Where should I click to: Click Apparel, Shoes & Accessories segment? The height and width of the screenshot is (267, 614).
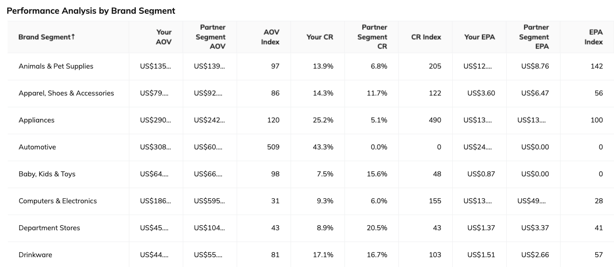(x=66, y=93)
